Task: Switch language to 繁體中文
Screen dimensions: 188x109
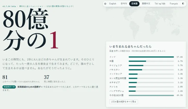Action: [x=146, y=4]
